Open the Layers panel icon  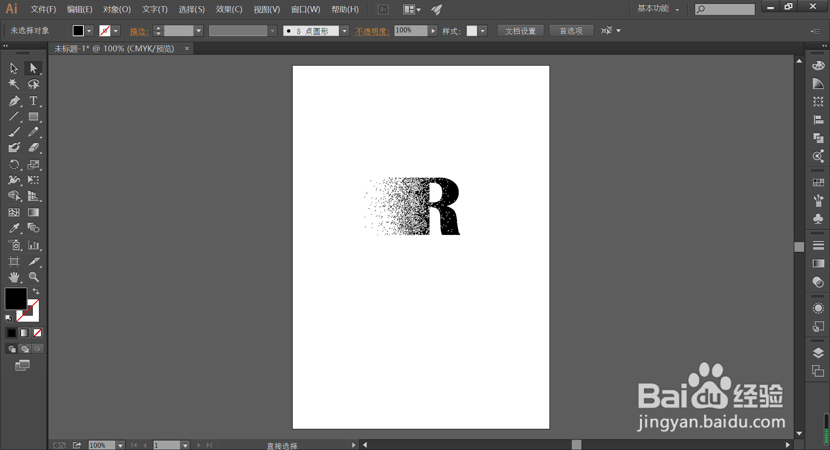[818, 353]
